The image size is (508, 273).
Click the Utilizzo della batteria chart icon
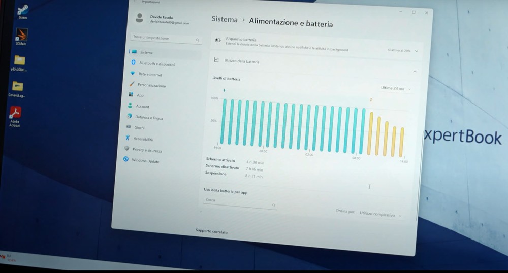216,60
